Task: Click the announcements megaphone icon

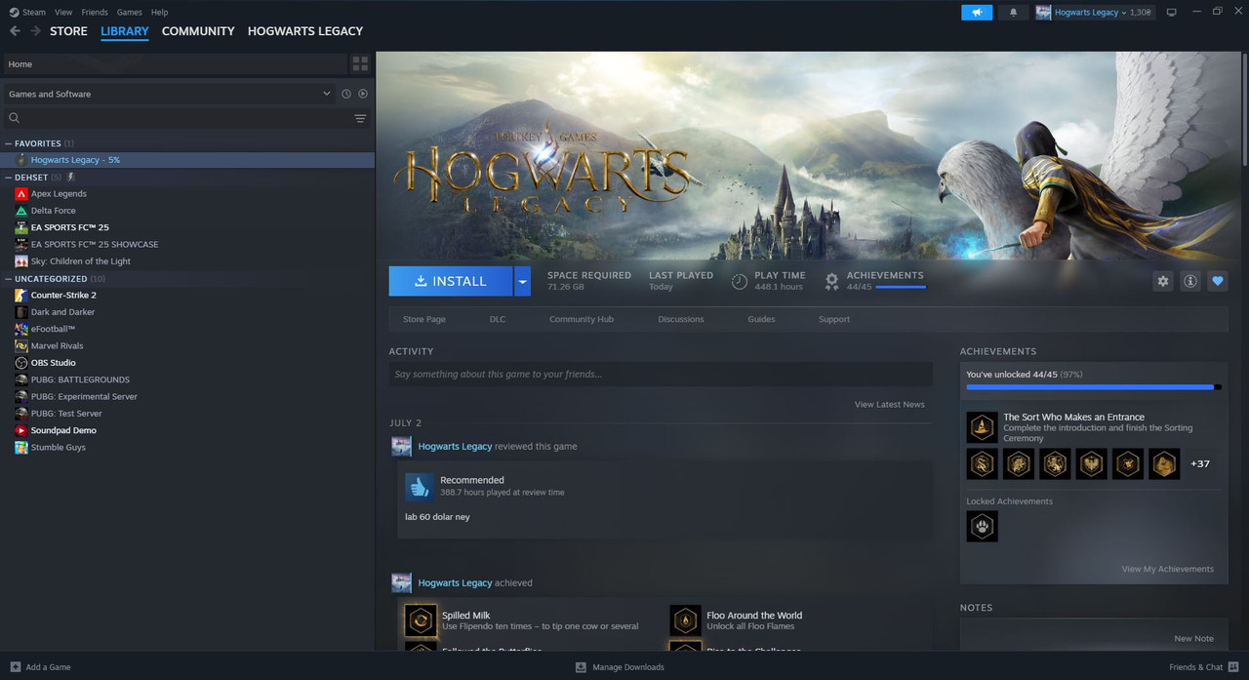Action: click(977, 13)
